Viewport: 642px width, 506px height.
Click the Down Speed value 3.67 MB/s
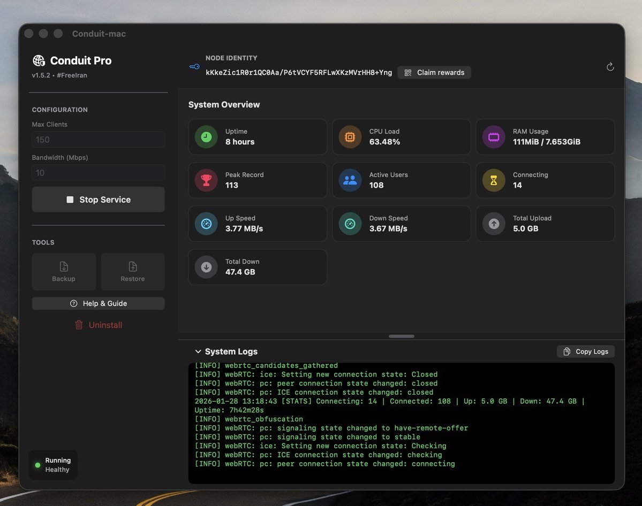(388, 228)
